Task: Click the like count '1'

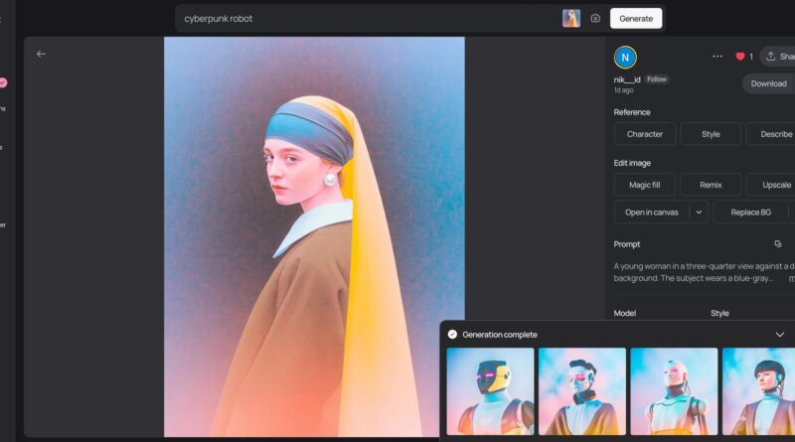Action: (x=751, y=57)
